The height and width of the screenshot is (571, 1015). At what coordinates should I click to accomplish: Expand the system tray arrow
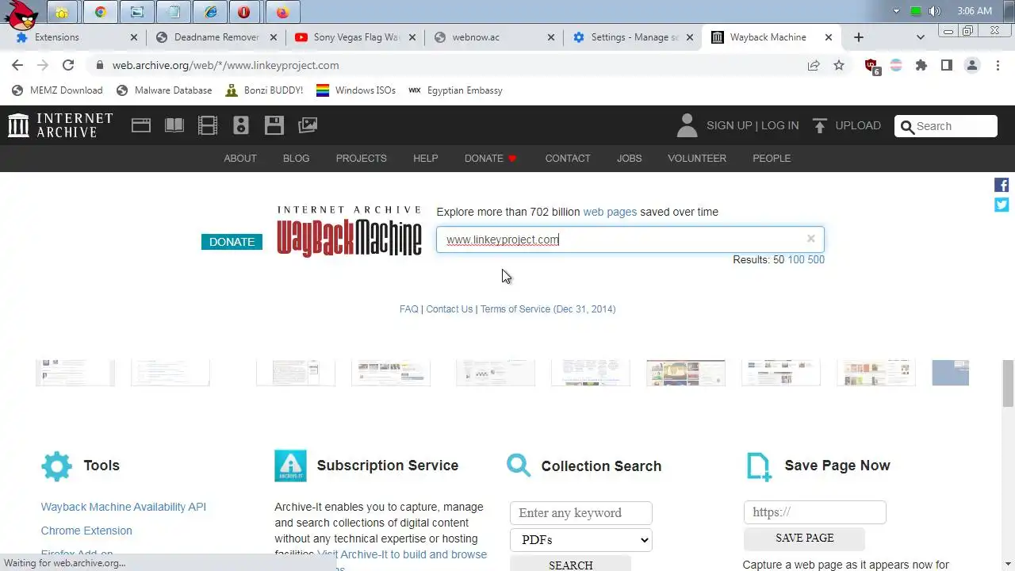click(x=897, y=11)
